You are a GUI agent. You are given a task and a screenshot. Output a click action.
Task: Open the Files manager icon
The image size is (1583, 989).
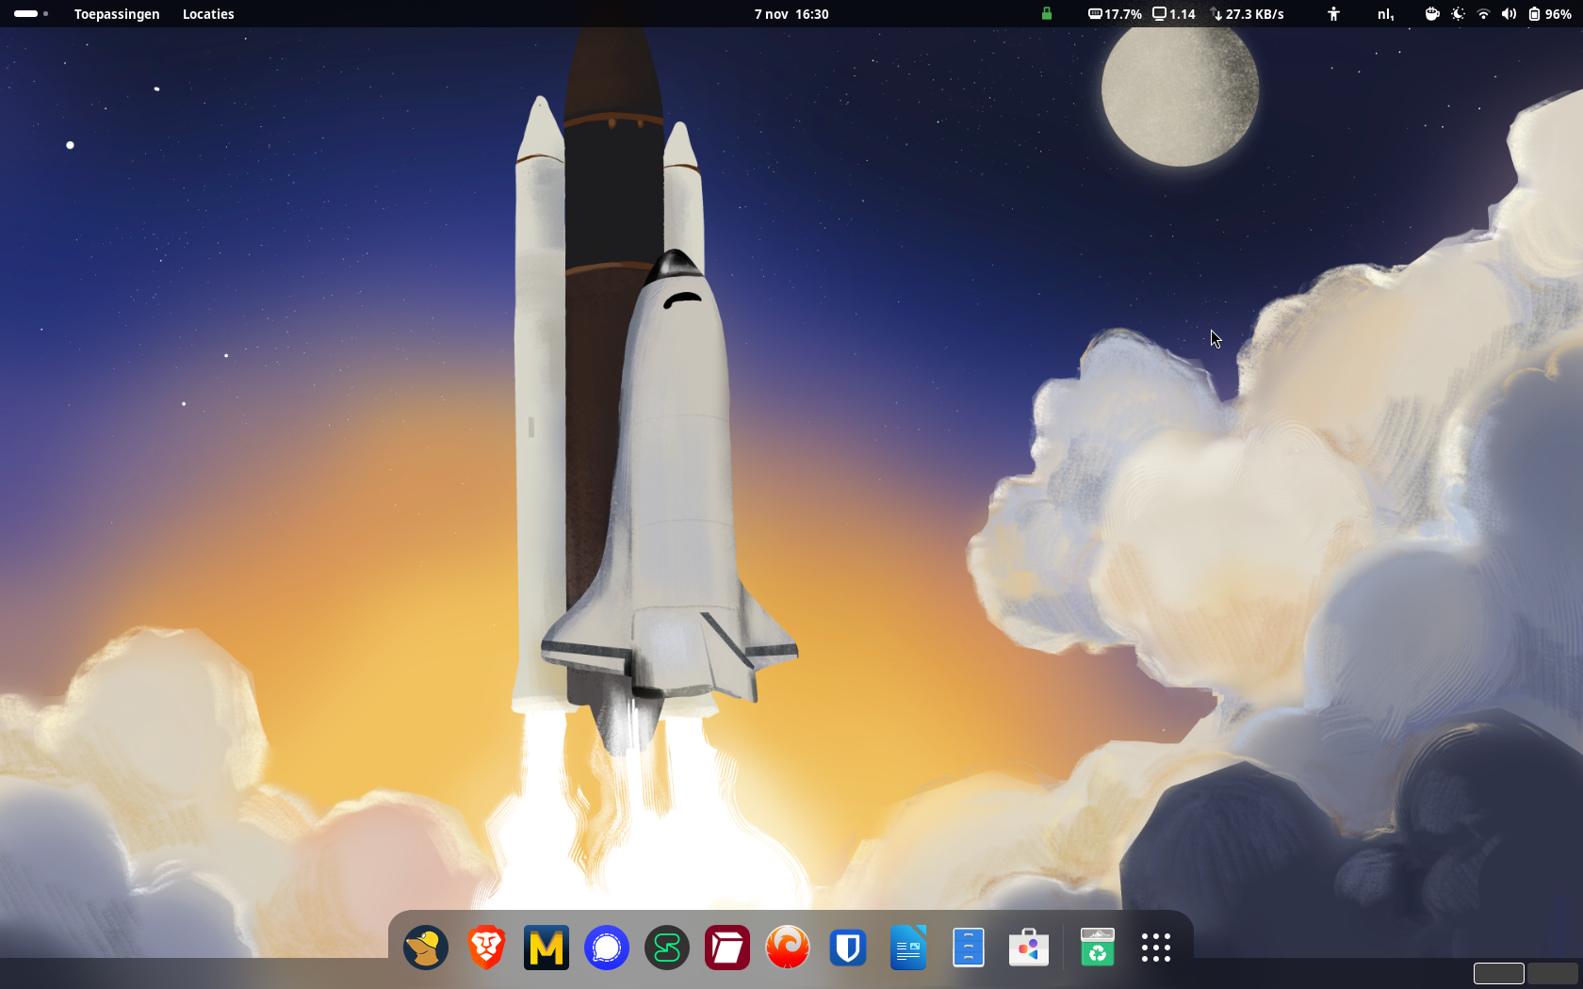(969, 948)
